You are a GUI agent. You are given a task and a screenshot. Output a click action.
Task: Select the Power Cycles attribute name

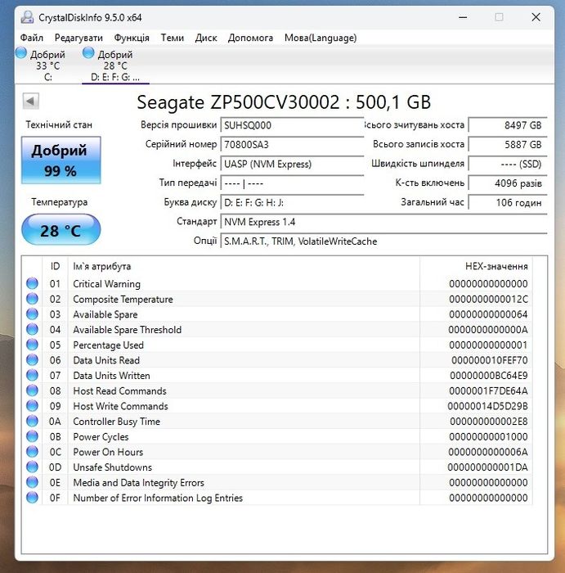point(101,436)
